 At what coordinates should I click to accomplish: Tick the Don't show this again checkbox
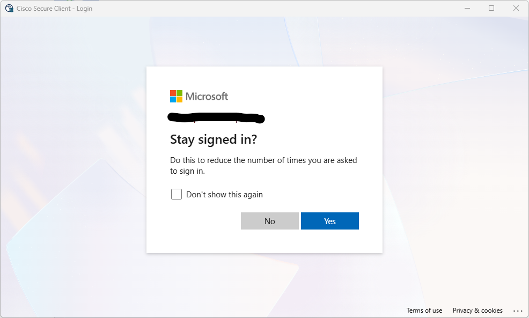click(x=177, y=194)
